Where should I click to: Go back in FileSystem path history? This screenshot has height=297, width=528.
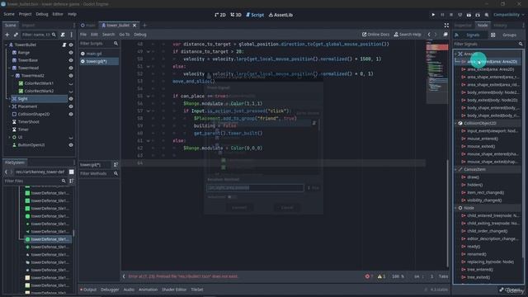point(6,172)
